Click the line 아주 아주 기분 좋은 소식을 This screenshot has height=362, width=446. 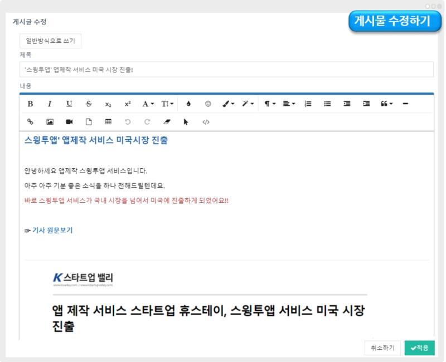tap(95, 186)
